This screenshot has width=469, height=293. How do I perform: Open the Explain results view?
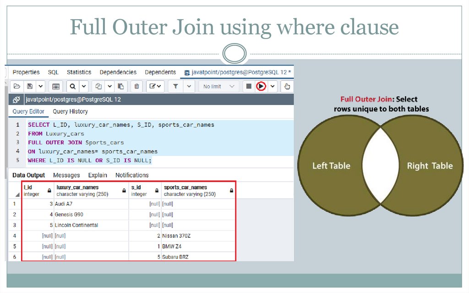97,175
